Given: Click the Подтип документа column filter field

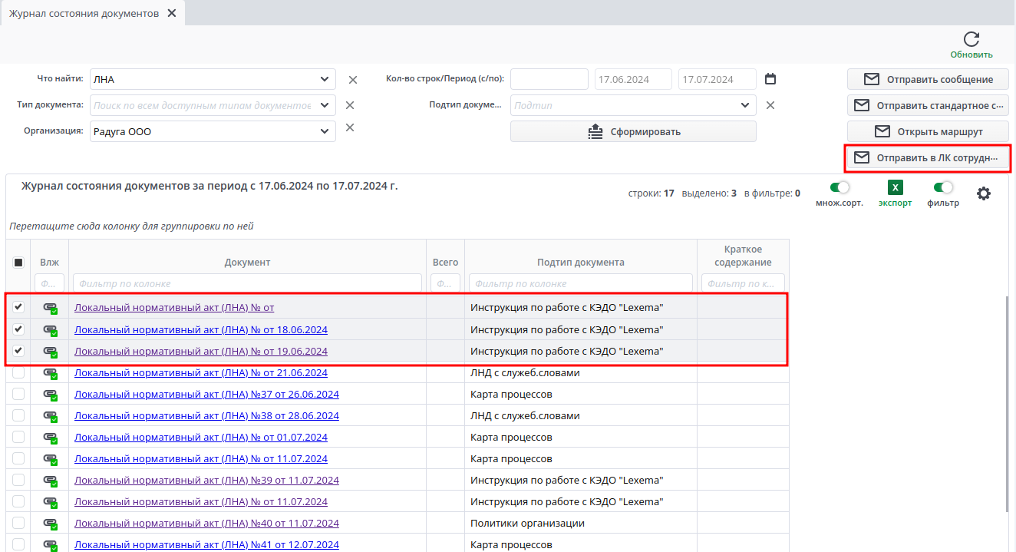Looking at the screenshot, I should (x=580, y=283).
